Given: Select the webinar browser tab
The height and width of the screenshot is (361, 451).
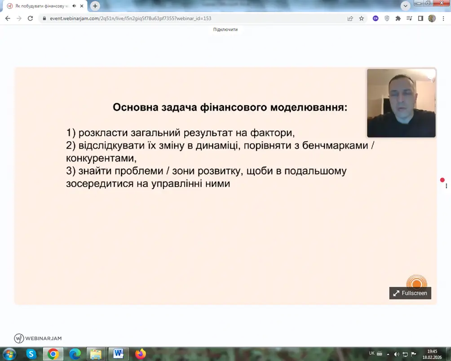Looking at the screenshot, I should 40,6.
